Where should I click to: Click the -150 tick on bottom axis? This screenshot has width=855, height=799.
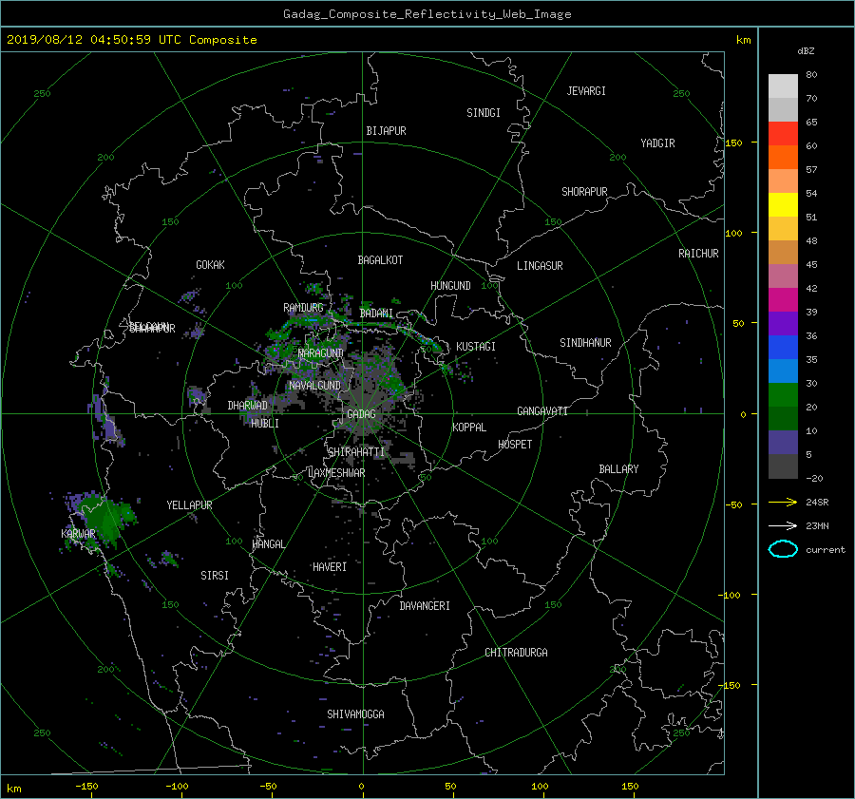[x=86, y=786]
